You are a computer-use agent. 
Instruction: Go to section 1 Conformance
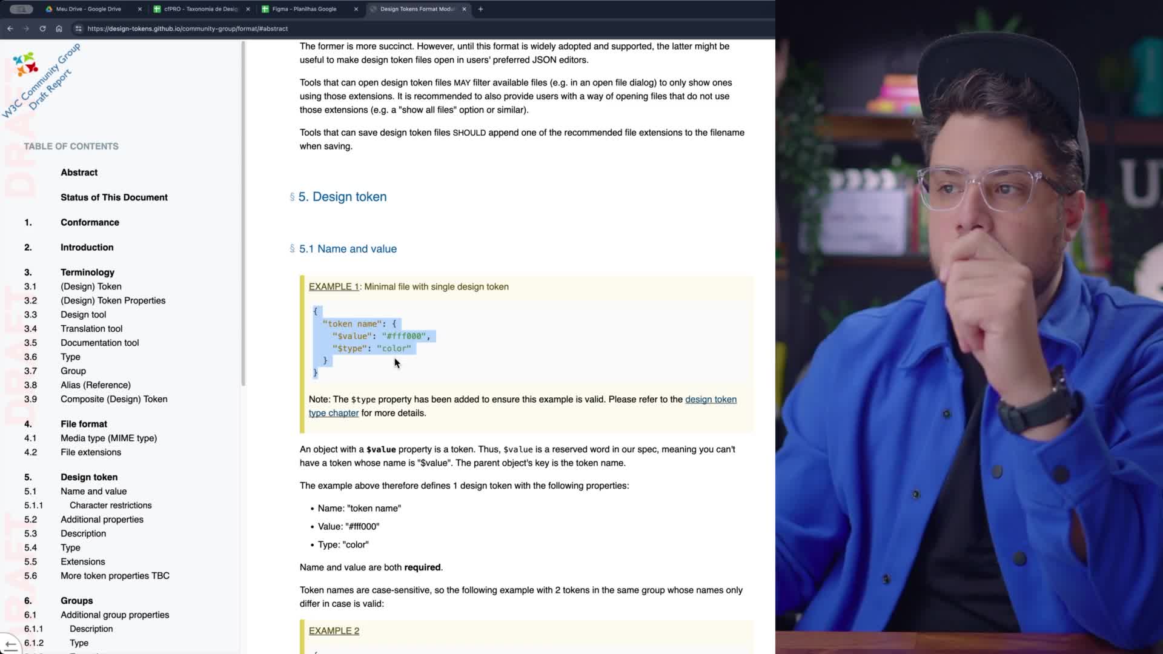90,222
